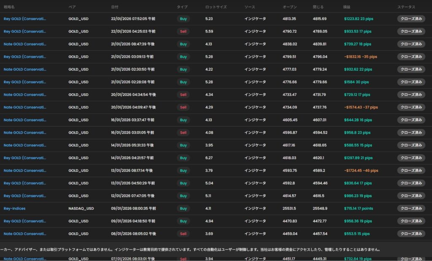Click クローズ済み status in the NASDAQ_USD row

[411, 209]
